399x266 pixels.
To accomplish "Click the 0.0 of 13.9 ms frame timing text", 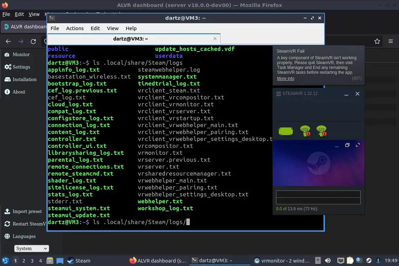I will click(x=296, y=209).
